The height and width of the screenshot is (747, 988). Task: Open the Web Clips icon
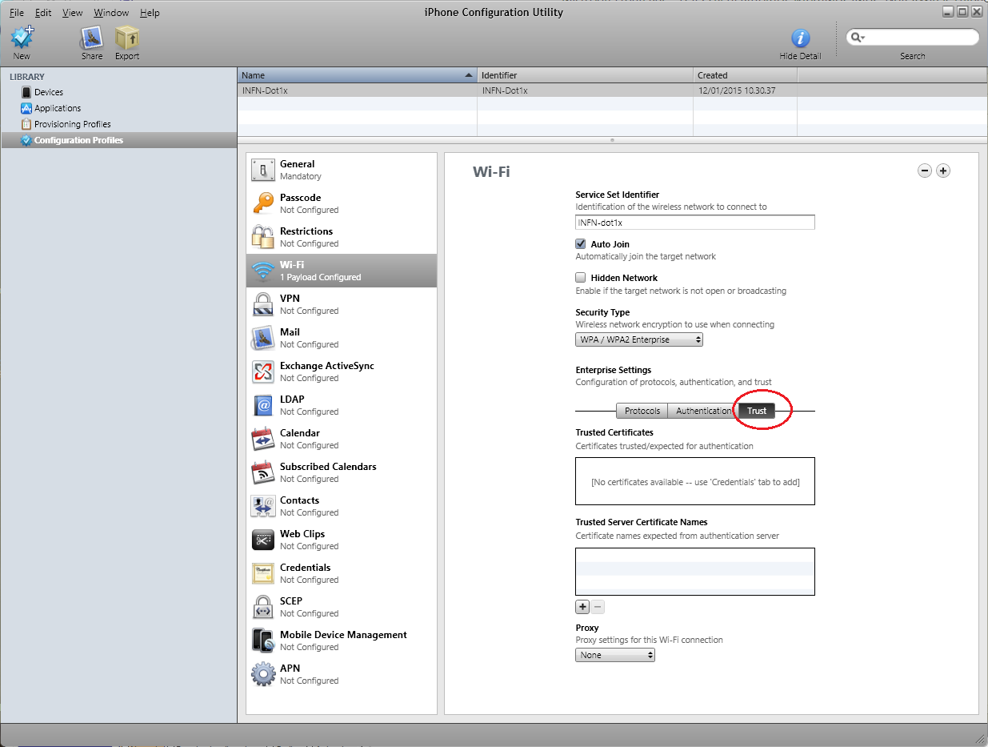pyautogui.click(x=263, y=540)
